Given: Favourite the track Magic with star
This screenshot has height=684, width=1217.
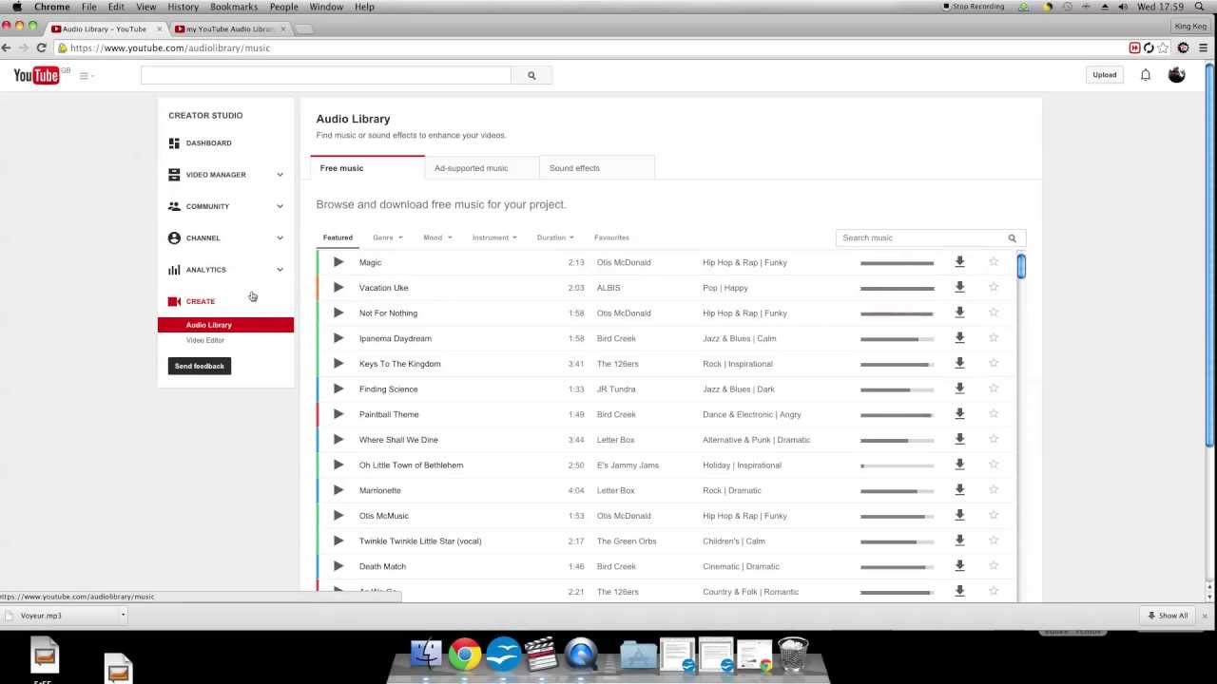Looking at the screenshot, I should [994, 262].
